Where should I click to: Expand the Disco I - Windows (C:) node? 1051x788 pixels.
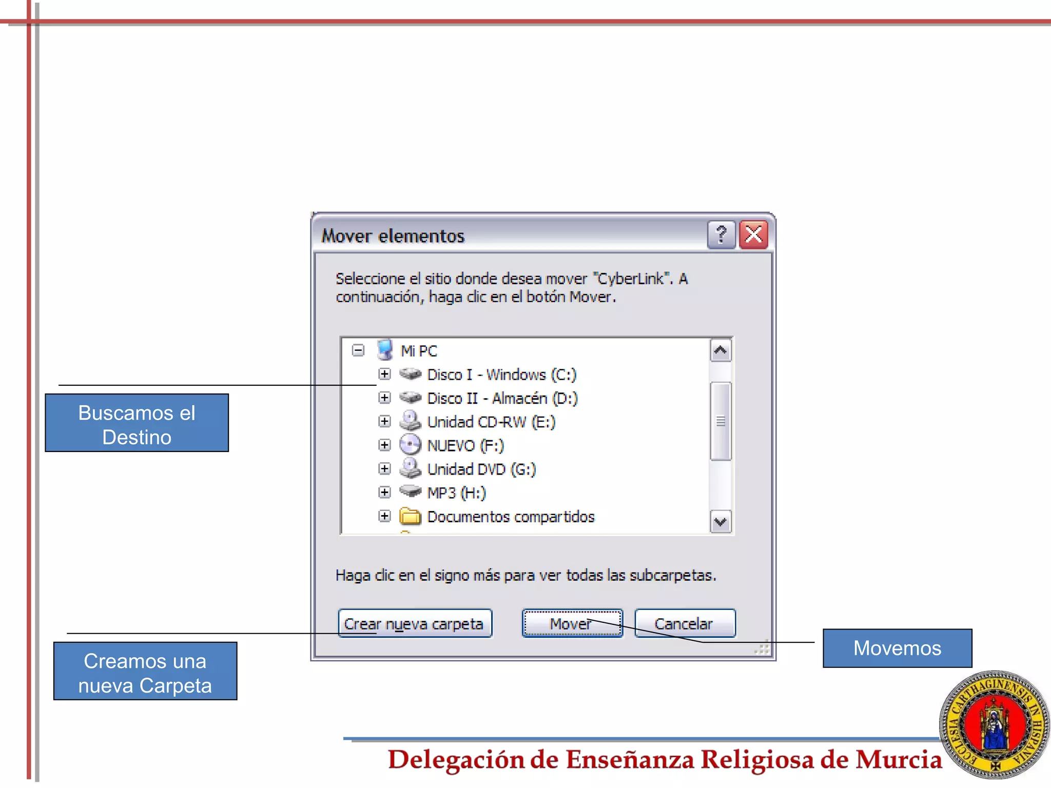click(x=384, y=374)
